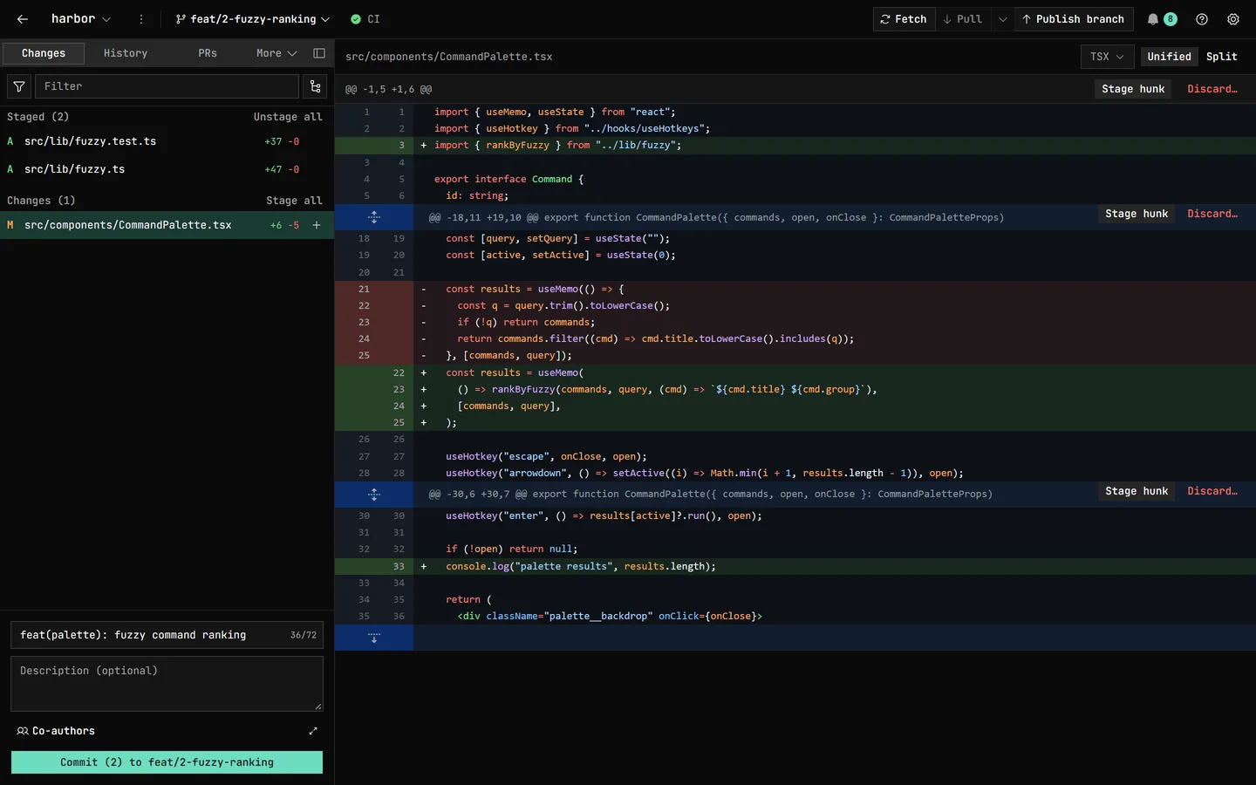This screenshot has width=1256, height=785.
Task: Open the TSX language dropdown
Action: 1107,57
